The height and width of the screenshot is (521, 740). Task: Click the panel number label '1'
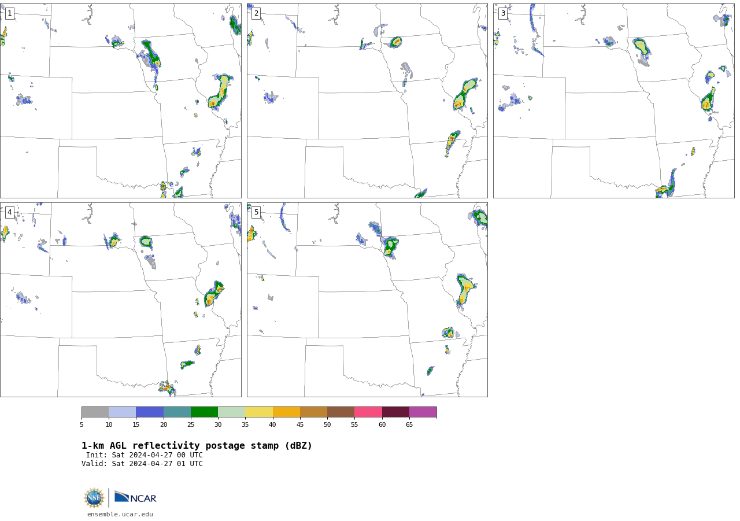9,13
